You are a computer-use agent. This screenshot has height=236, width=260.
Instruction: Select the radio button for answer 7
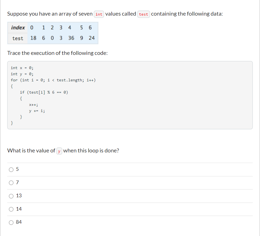click(x=11, y=183)
